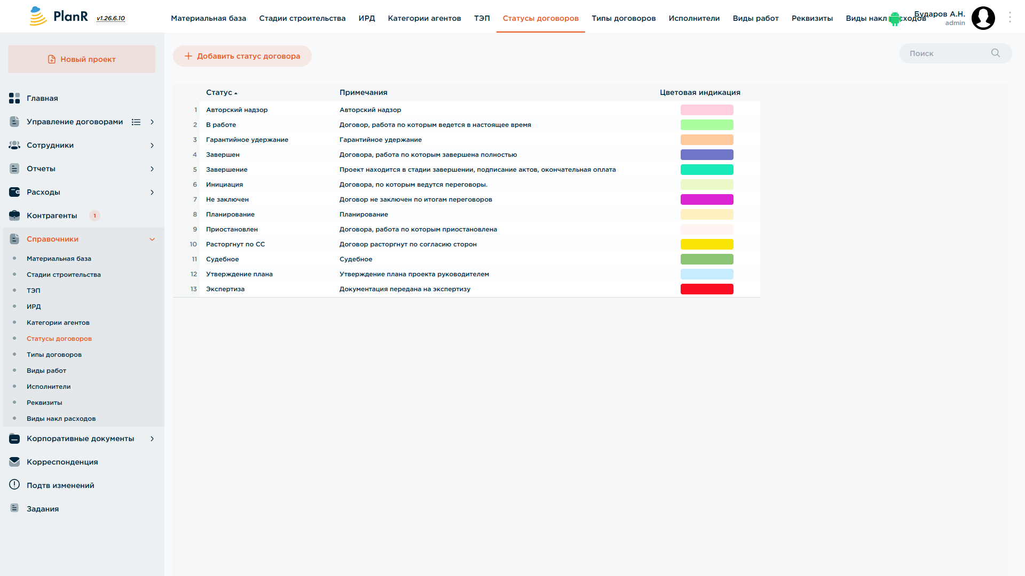Click the Сотрудники people icon

click(x=14, y=145)
